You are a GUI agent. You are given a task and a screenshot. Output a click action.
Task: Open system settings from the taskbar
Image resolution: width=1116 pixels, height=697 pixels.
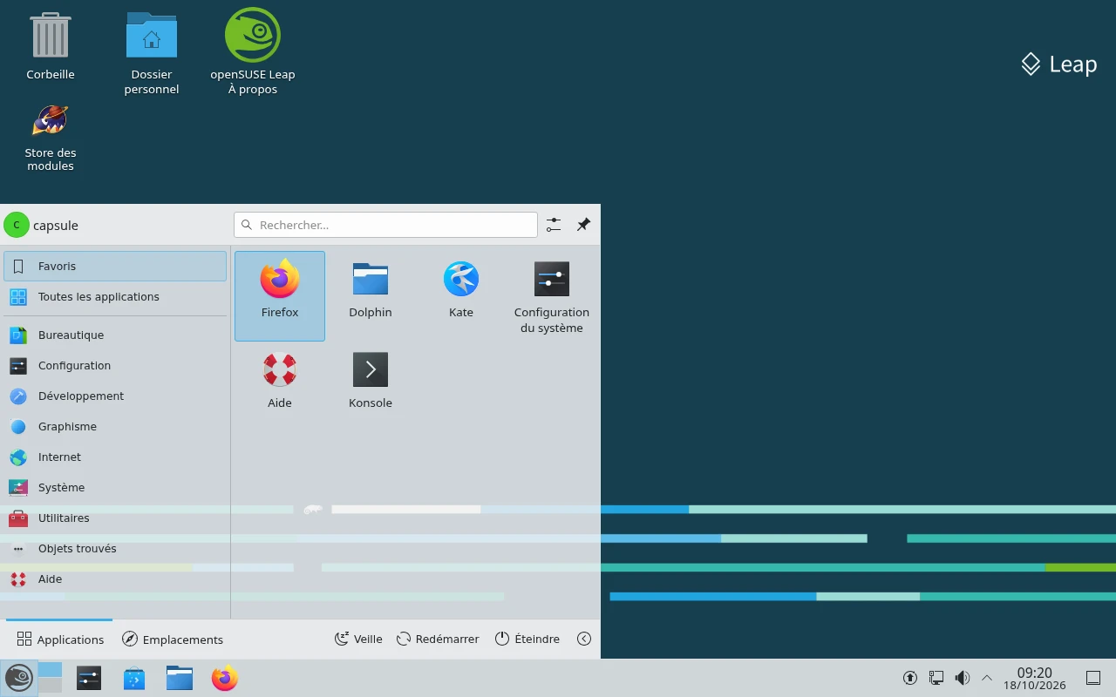pyautogui.click(x=89, y=678)
